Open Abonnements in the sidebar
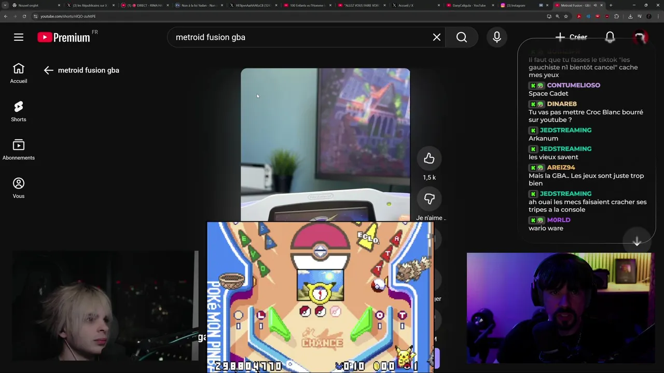 click(19, 150)
